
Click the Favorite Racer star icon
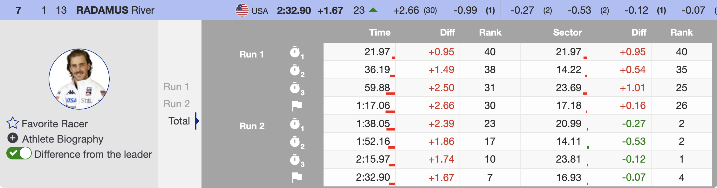click(13, 123)
